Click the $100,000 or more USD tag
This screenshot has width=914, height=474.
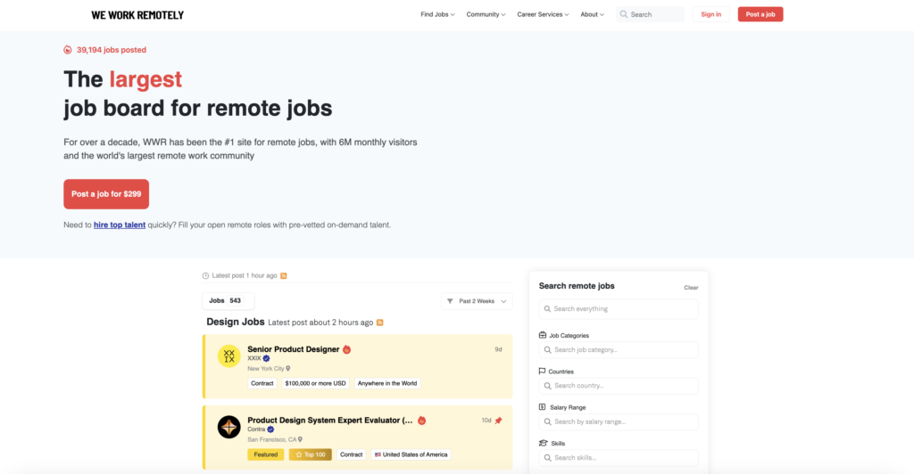click(315, 383)
